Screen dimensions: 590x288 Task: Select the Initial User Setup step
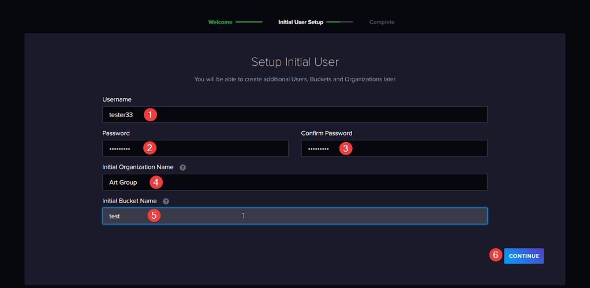click(301, 23)
